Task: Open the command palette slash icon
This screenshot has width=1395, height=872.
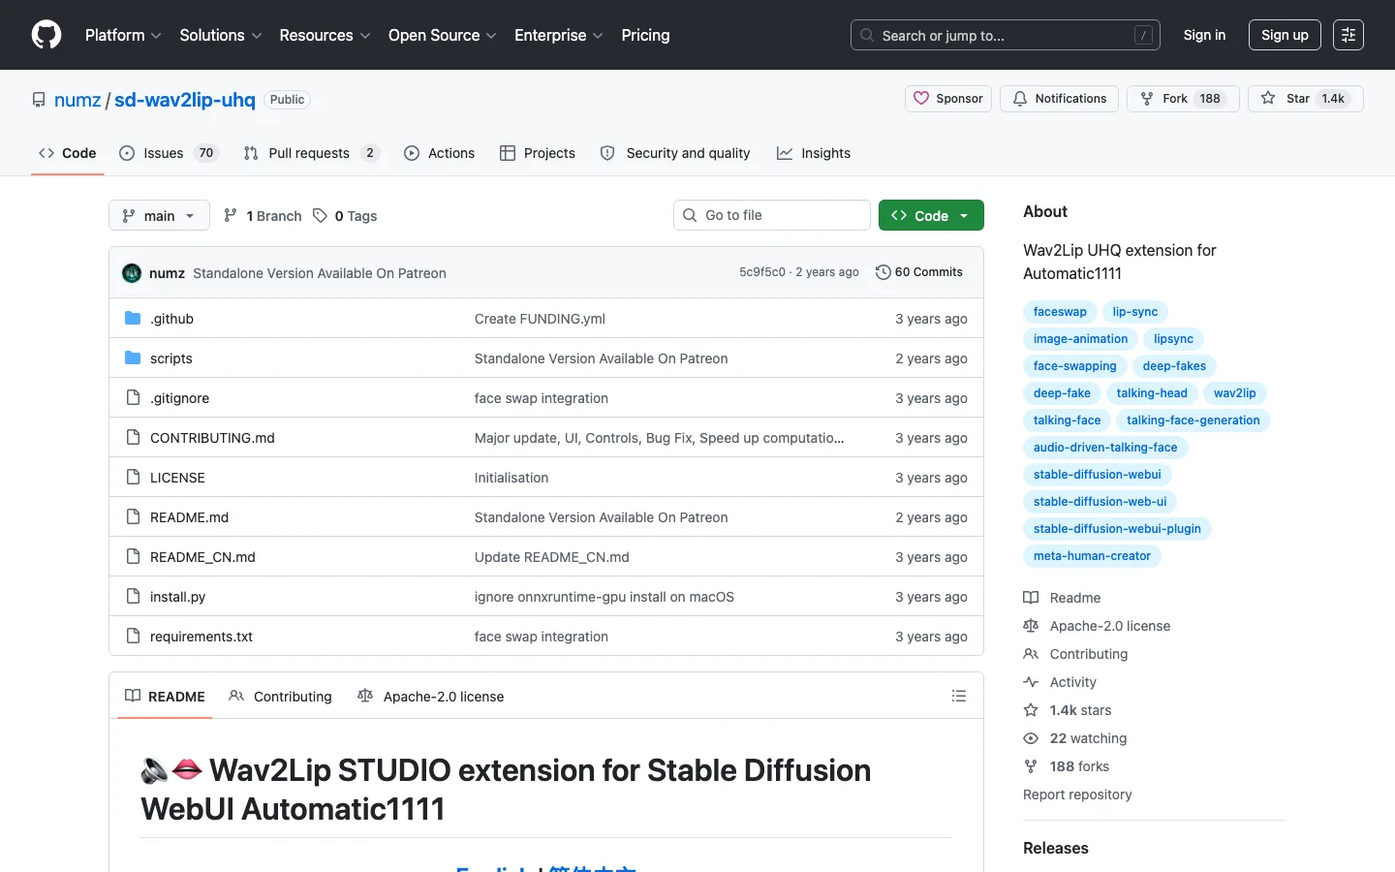Action: coord(1143,35)
